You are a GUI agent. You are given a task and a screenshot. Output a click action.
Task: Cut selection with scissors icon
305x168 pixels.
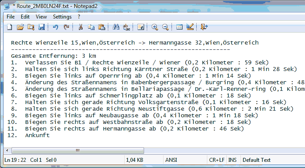80,27
